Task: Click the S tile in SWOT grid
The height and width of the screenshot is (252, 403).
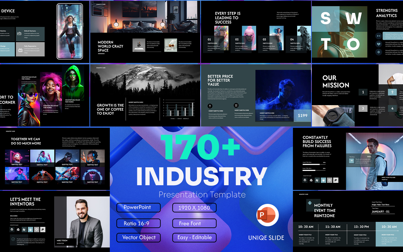Action: tap(326, 19)
